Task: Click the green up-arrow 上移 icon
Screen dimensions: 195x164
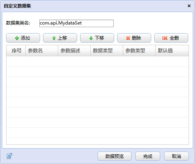Action: click(54, 38)
